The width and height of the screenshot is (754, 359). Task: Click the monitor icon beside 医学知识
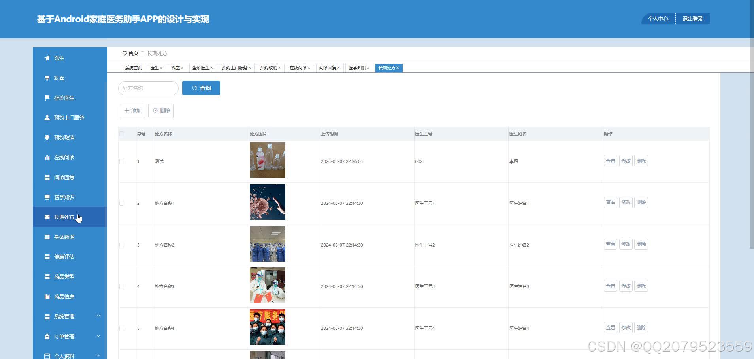(47, 197)
